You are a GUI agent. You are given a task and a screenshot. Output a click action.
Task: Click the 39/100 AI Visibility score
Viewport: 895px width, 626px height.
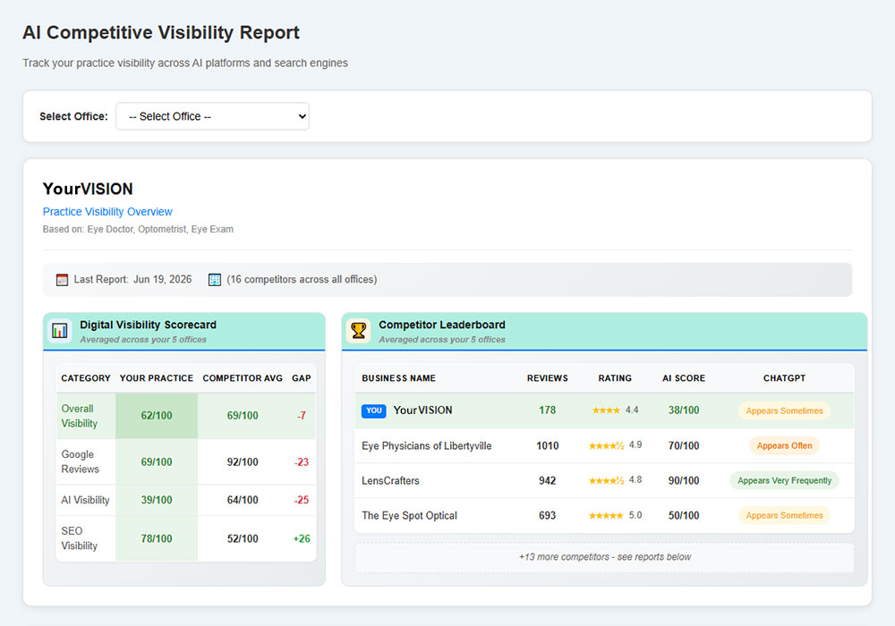[157, 500]
